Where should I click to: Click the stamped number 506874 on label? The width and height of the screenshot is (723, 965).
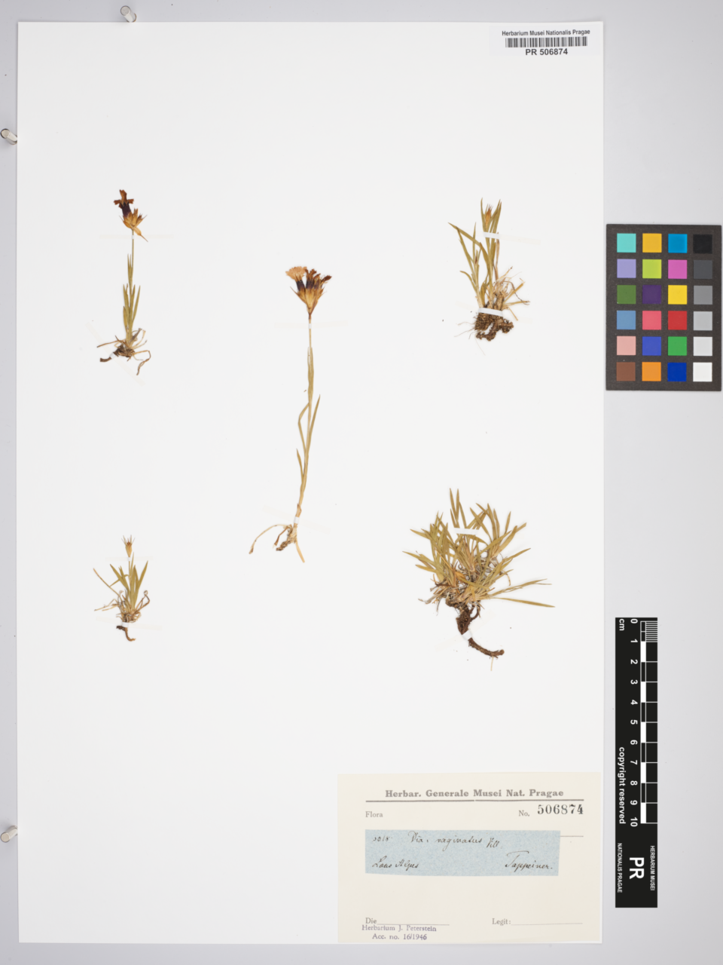(x=560, y=810)
